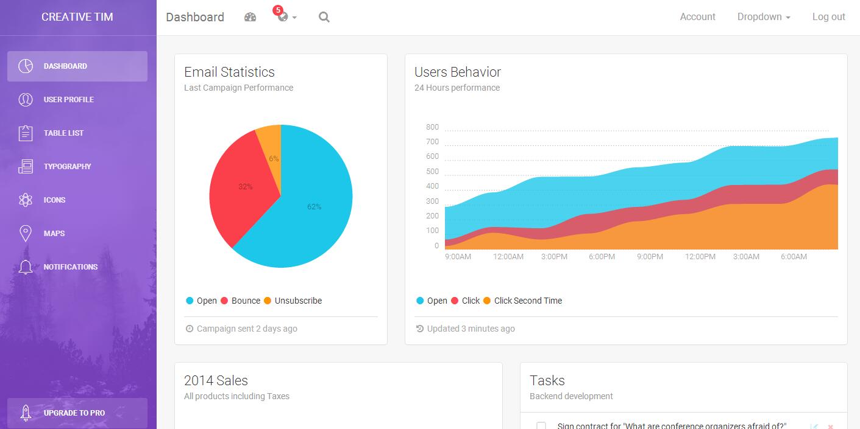Click the blue Open legend dot in Email Statistics
This screenshot has width=860, height=429.
pos(190,301)
